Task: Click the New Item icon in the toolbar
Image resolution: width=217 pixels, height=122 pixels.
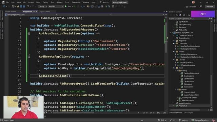Action: [14, 6]
